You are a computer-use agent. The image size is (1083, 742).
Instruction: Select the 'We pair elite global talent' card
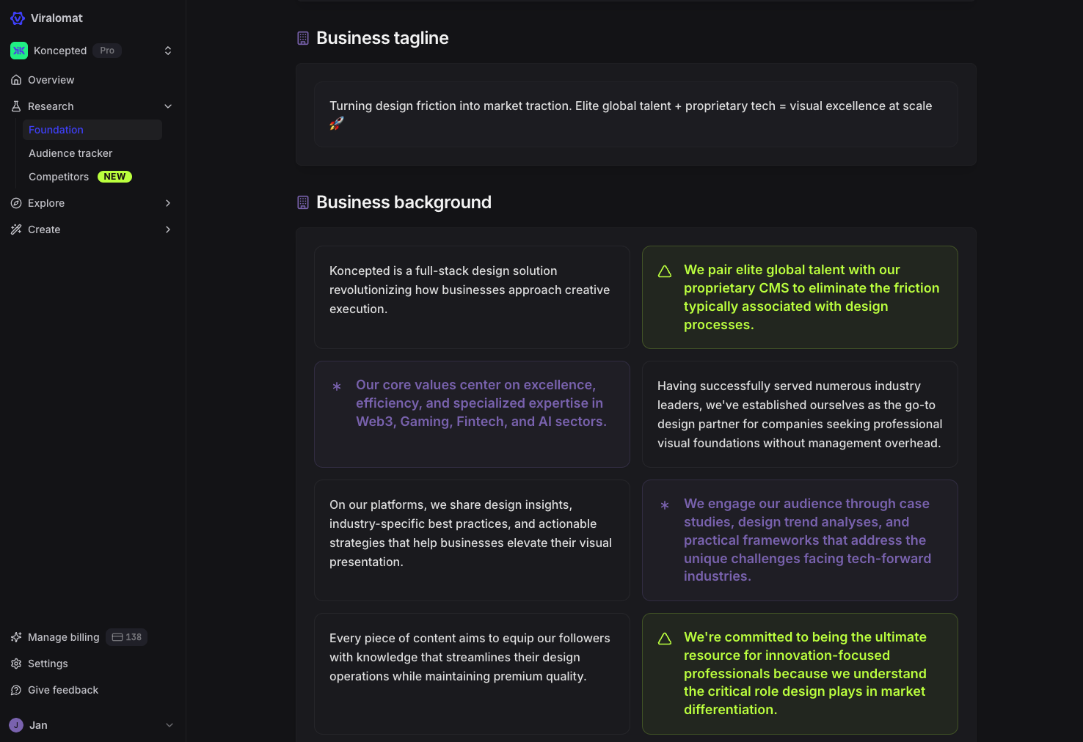(800, 297)
